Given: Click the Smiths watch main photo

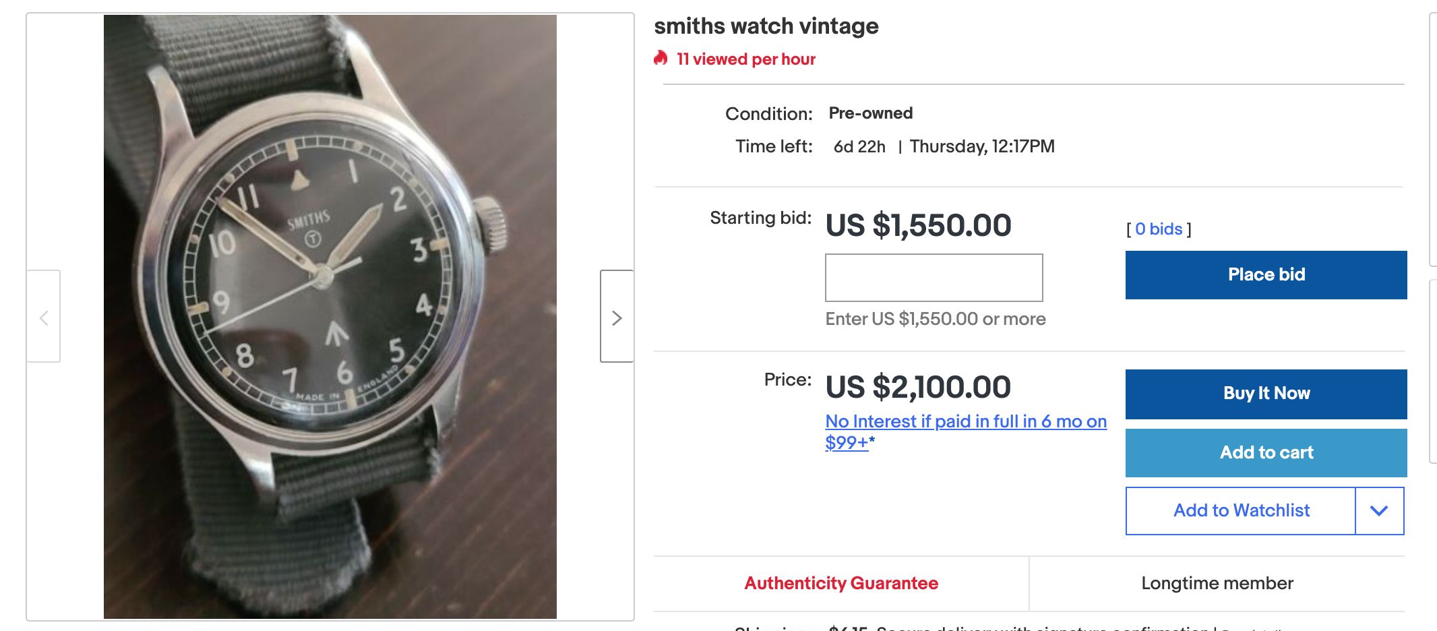Looking at the screenshot, I should click(x=330, y=317).
